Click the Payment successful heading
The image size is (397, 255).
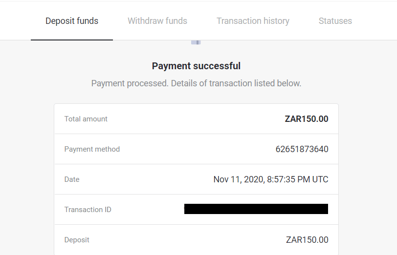pyautogui.click(x=196, y=66)
